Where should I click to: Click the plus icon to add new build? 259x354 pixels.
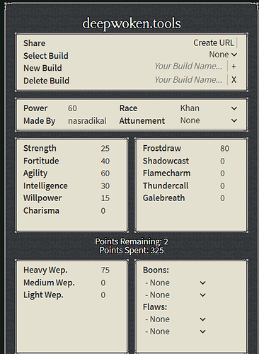coord(234,67)
